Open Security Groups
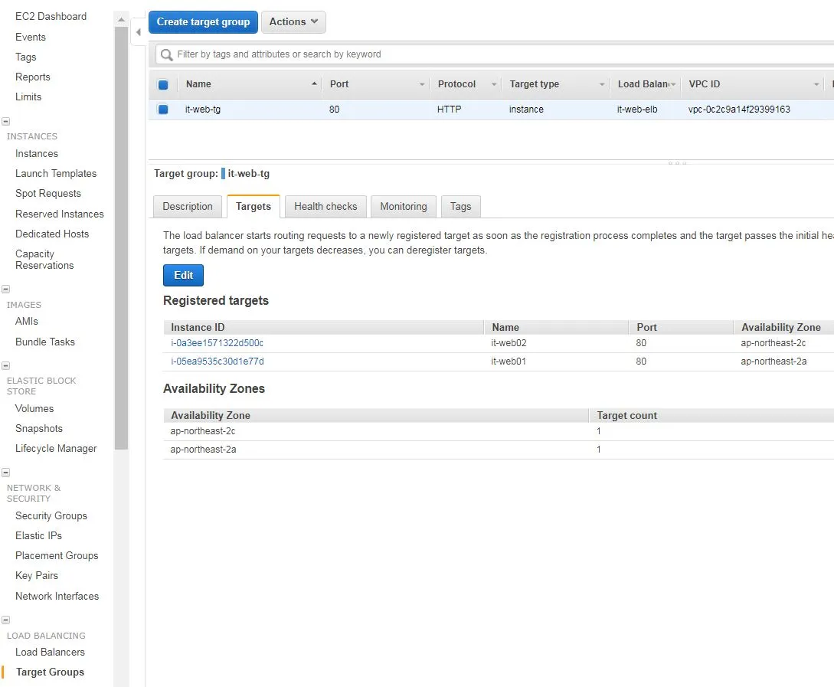Image resolution: width=834 pixels, height=687 pixels. (x=51, y=516)
